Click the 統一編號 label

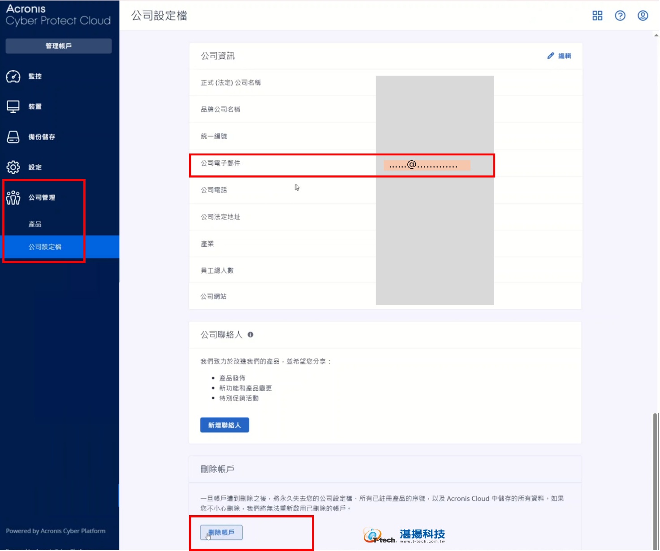click(214, 137)
